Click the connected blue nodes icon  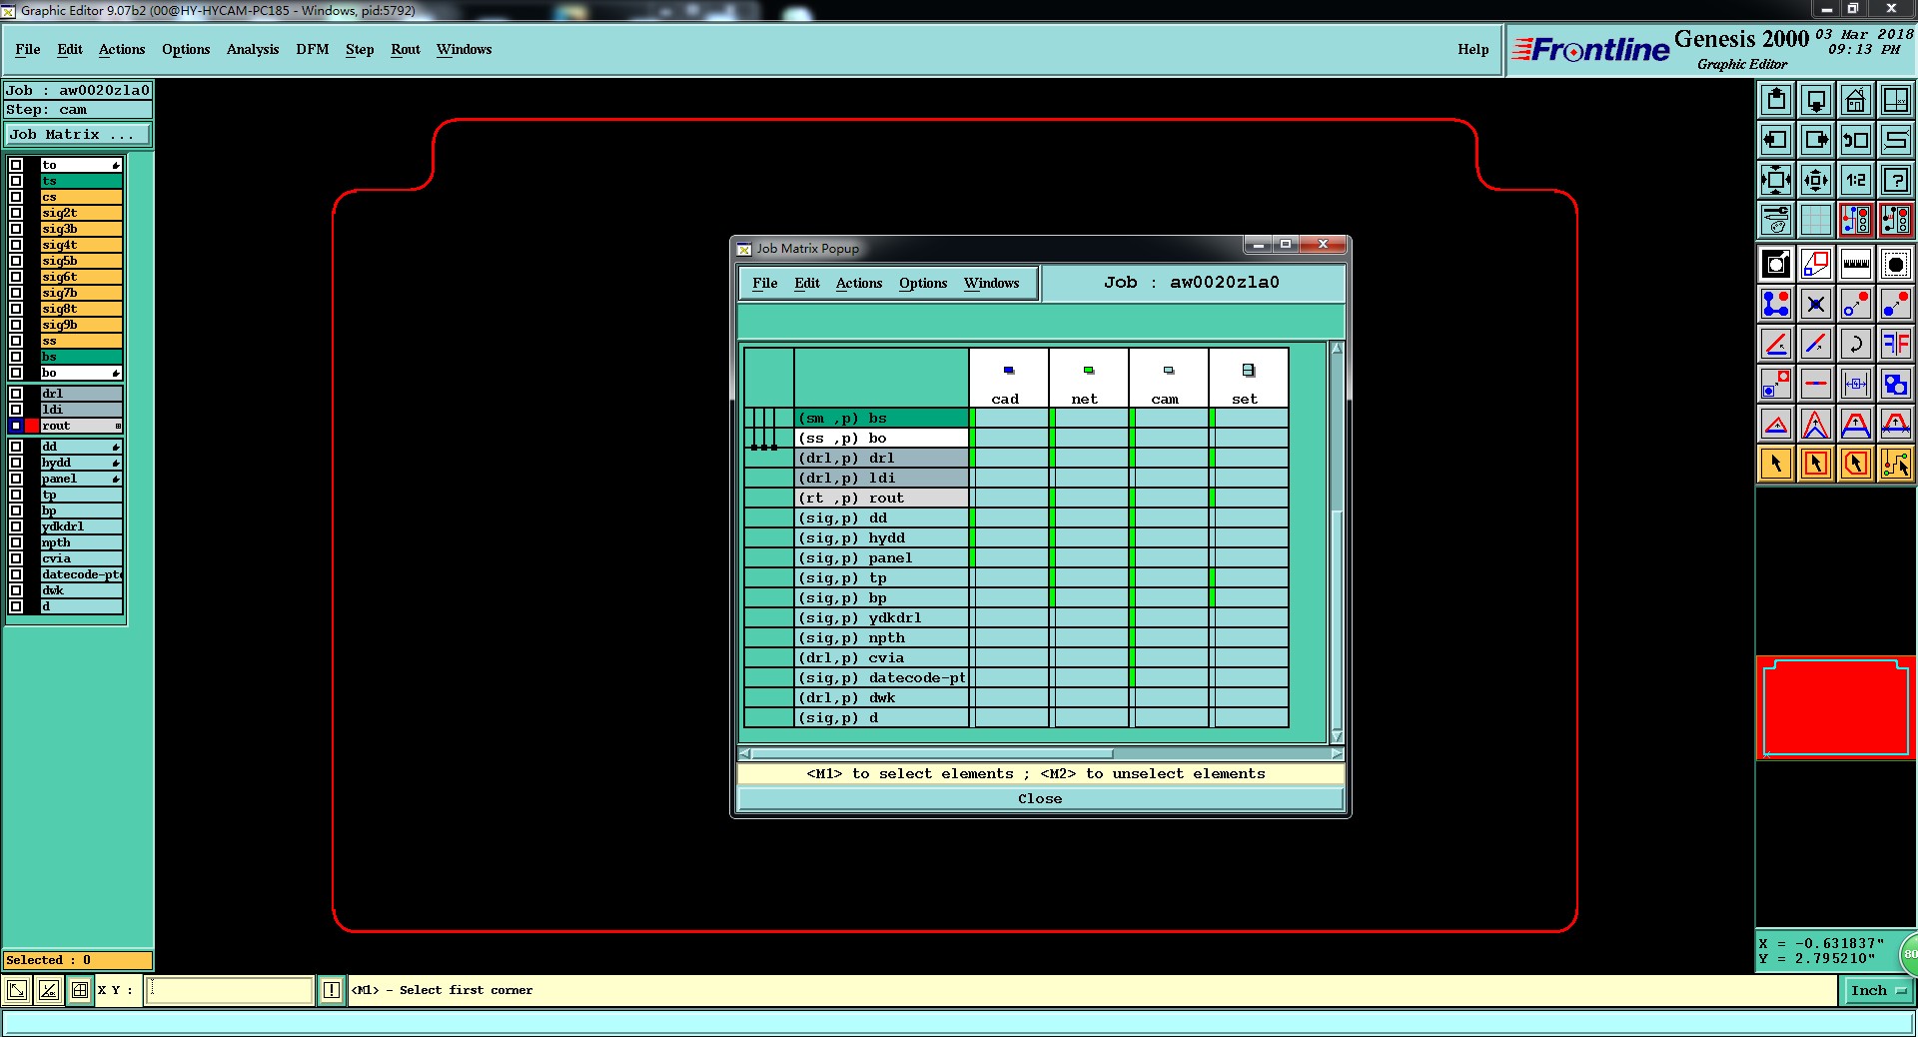click(1776, 304)
